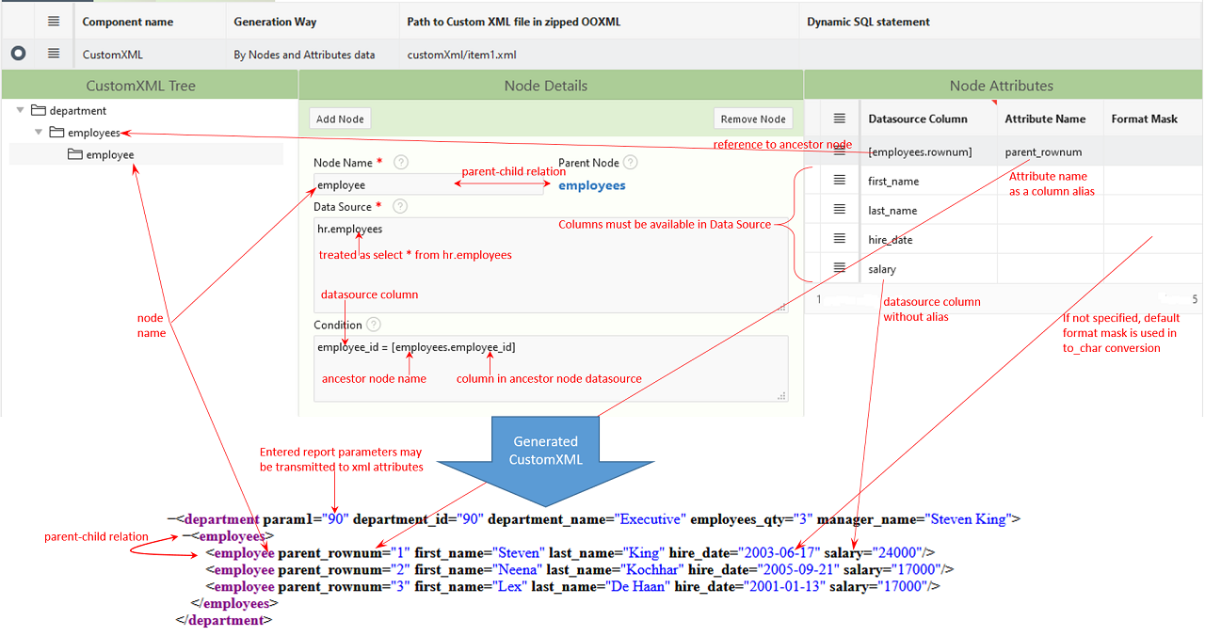Click the Add Node button

point(339,119)
